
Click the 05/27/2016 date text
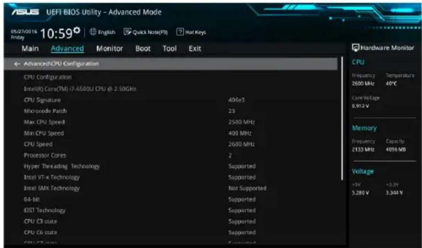24,31
